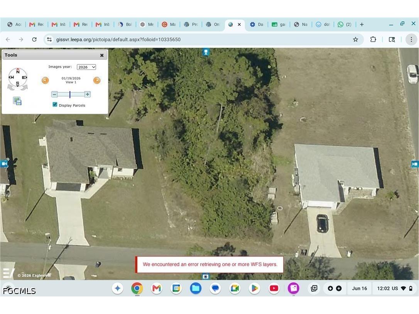Switch to the 'Bol' tab

pos(125,24)
